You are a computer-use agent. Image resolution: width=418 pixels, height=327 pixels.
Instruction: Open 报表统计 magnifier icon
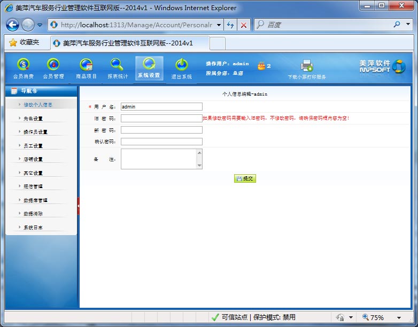click(117, 65)
